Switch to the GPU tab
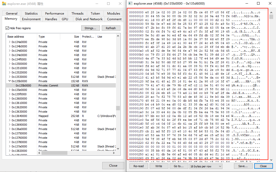Image resolution: width=276 pixels, height=172 pixels. [65, 19]
